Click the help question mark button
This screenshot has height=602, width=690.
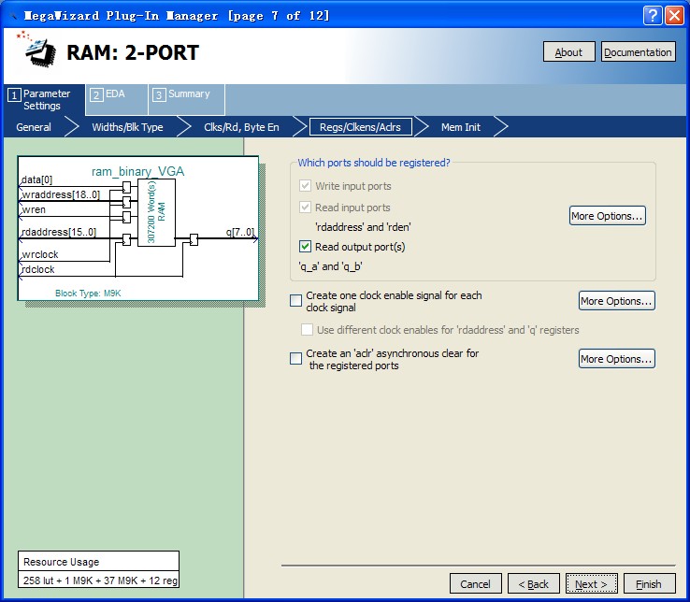coord(653,15)
